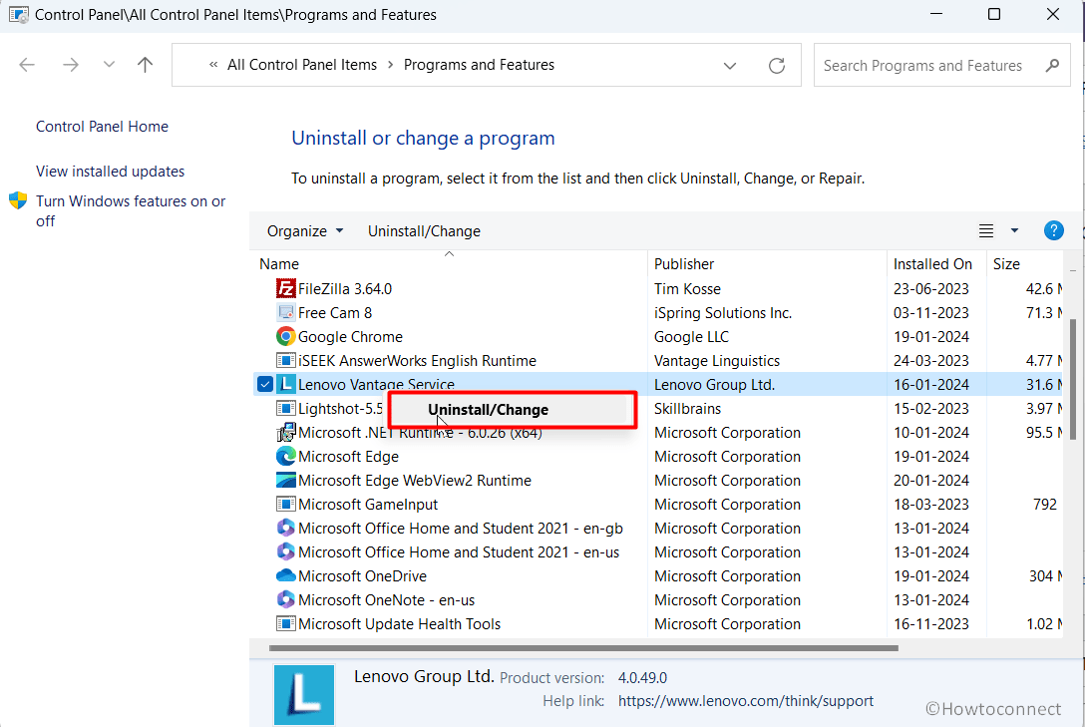Image resolution: width=1085 pixels, height=727 pixels.
Task: Click the Microsoft GameInput icon
Action: point(285,505)
